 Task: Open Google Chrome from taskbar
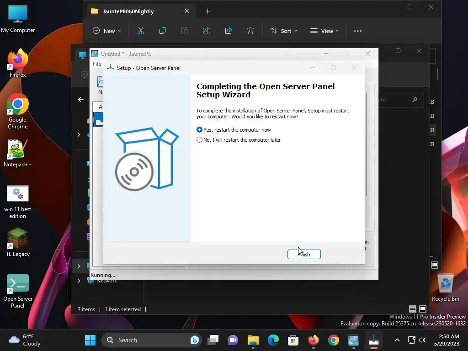(x=333, y=340)
